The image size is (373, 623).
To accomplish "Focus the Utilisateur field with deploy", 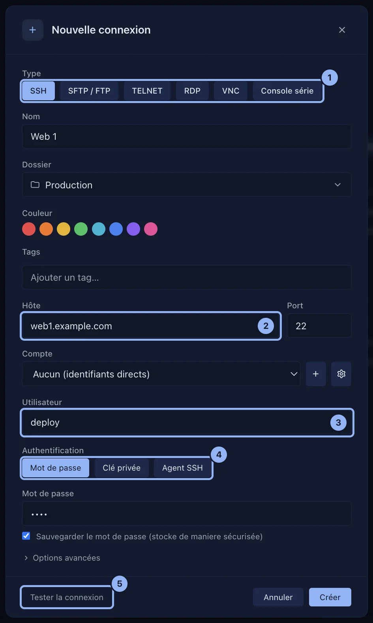I will pyautogui.click(x=187, y=422).
